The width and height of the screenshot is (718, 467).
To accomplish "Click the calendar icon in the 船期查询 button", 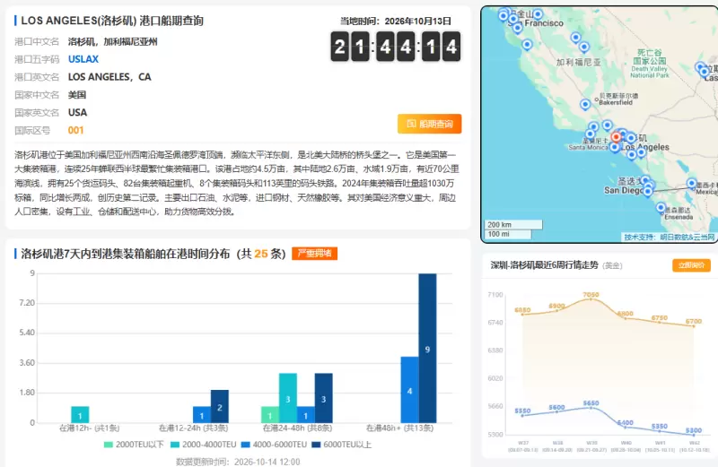I will [411, 124].
